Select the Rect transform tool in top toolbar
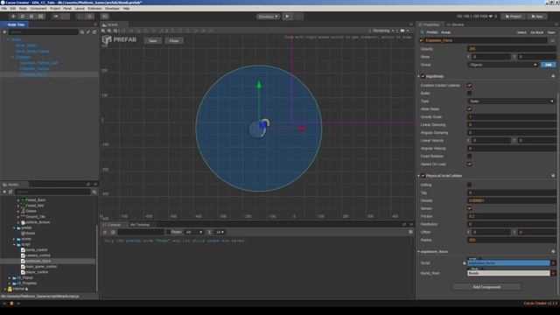560x315 pixels. [x=41, y=17]
